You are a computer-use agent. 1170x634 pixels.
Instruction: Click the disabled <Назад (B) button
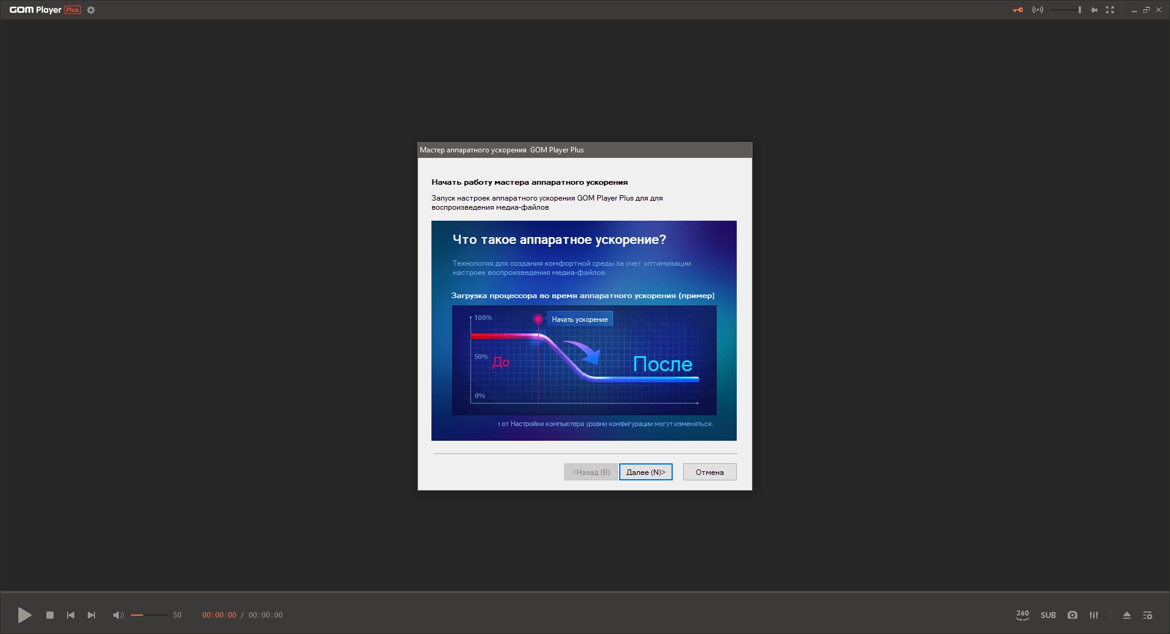point(591,472)
